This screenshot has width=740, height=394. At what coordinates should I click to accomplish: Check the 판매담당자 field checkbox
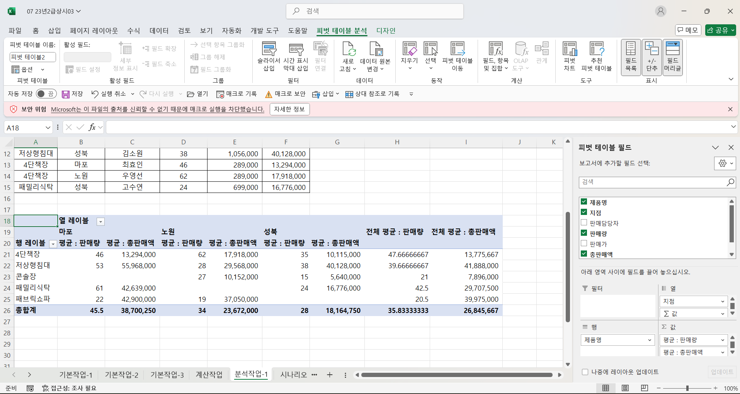584,223
